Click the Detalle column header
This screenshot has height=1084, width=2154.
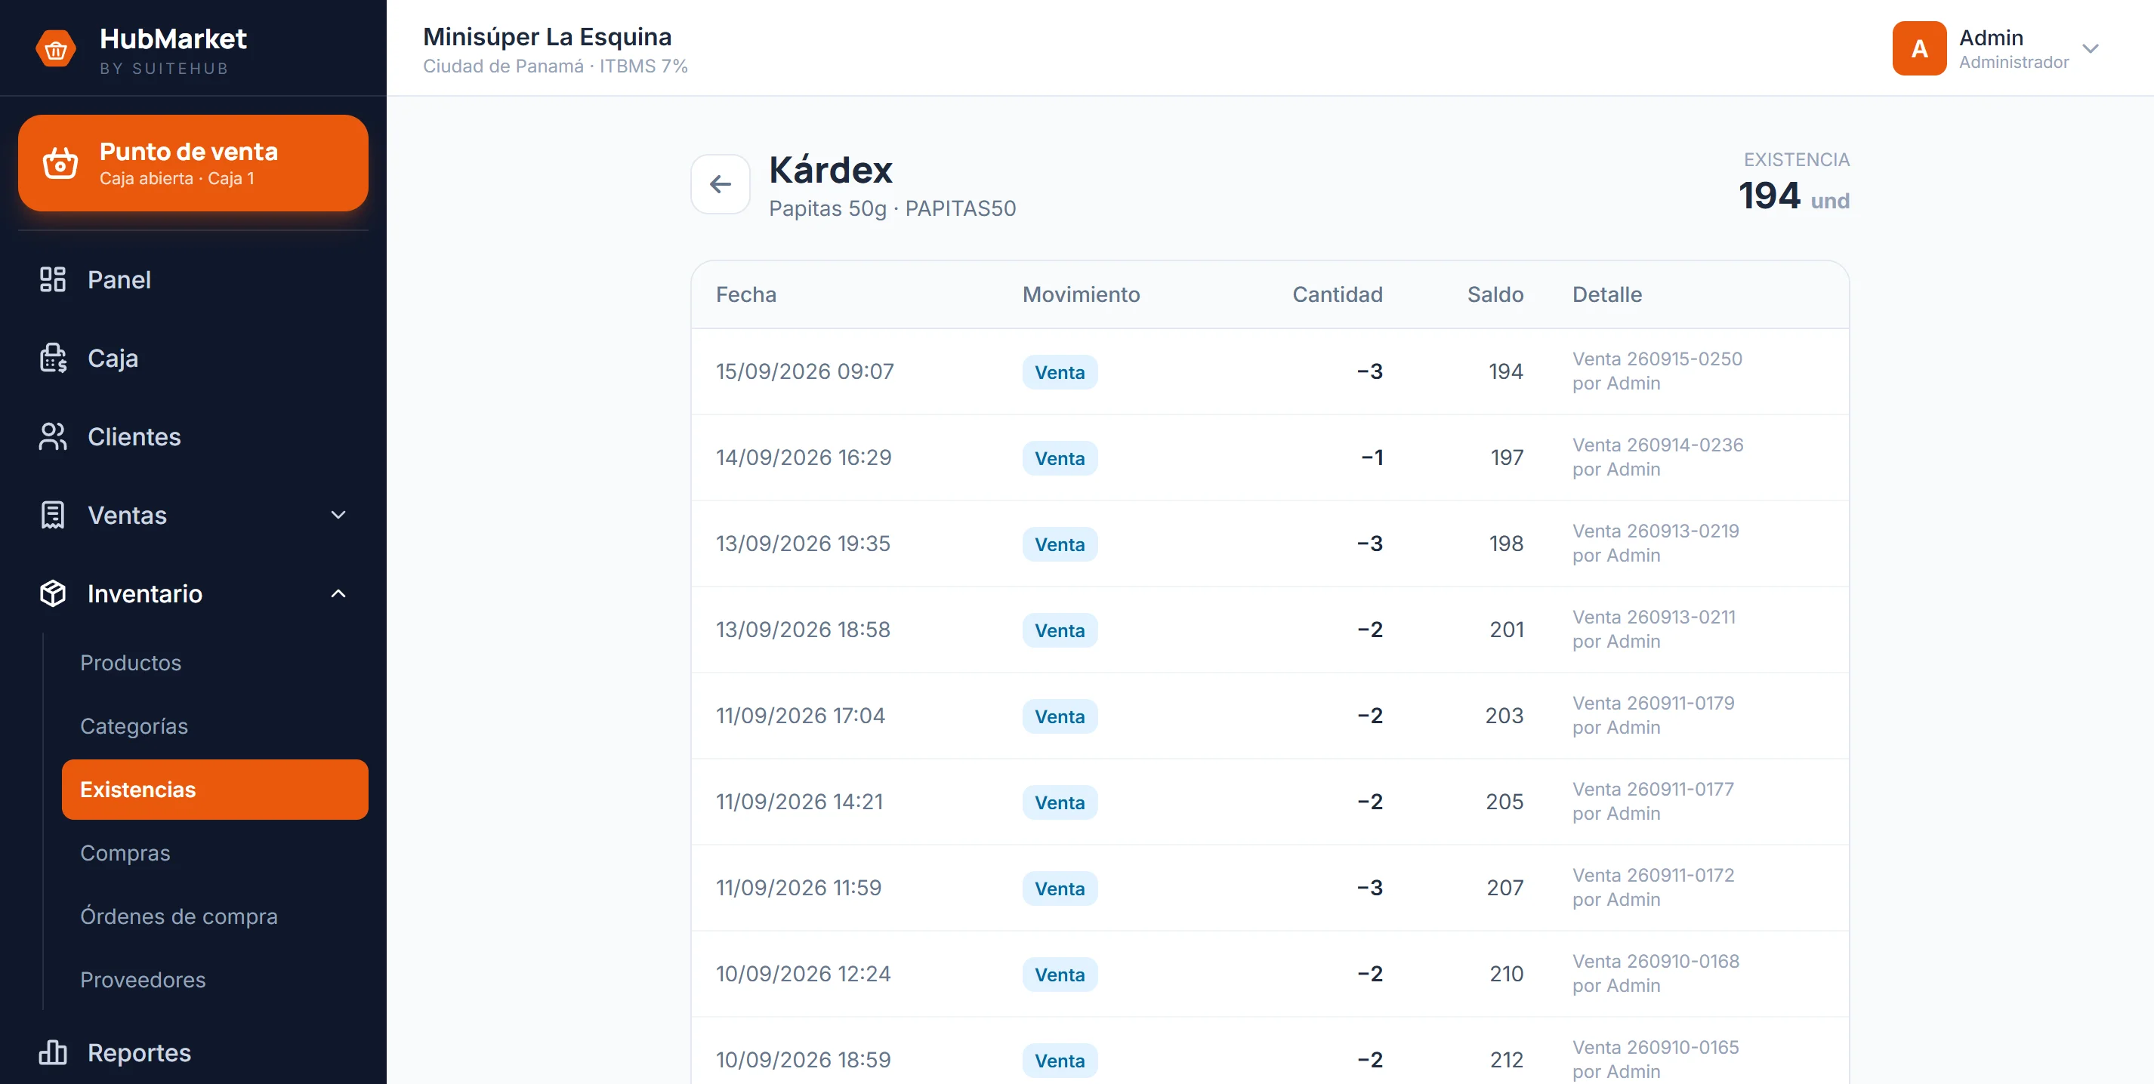[1606, 294]
